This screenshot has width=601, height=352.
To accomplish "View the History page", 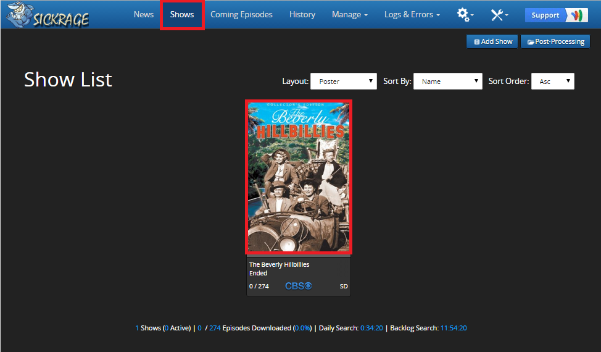I will 302,14.
